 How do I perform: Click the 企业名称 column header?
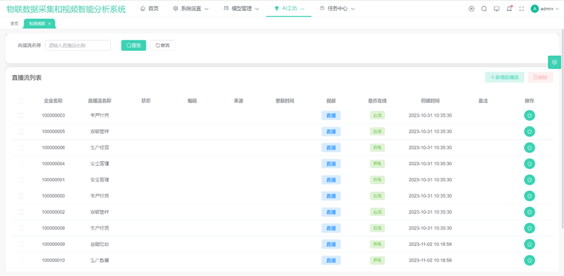(53, 100)
